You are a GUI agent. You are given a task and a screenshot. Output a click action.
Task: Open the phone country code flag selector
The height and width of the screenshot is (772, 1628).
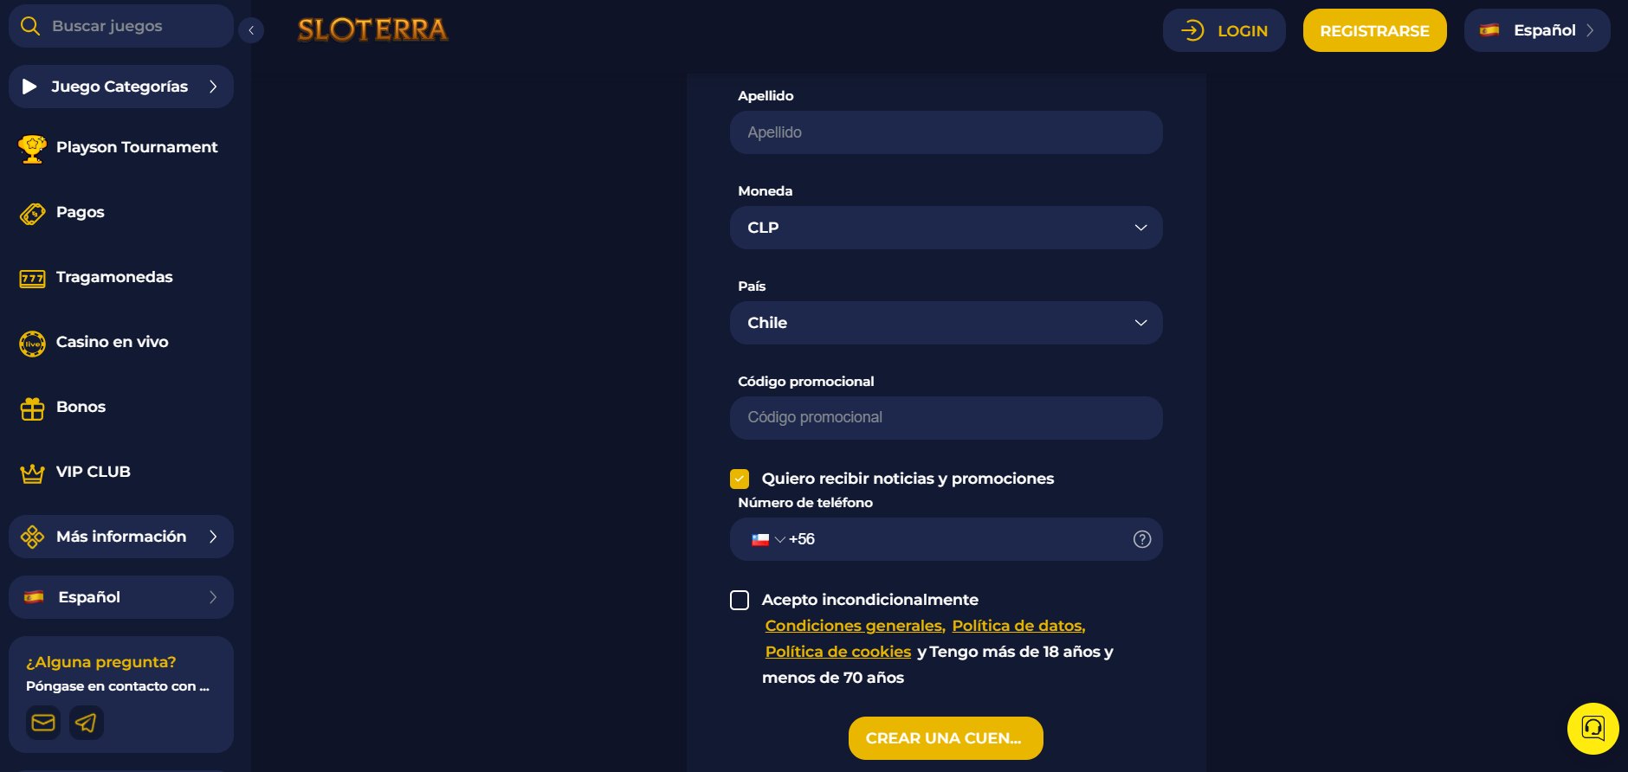click(767, 539)
